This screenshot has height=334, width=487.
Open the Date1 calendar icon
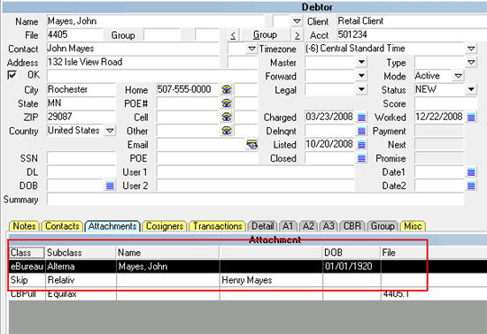471,171
